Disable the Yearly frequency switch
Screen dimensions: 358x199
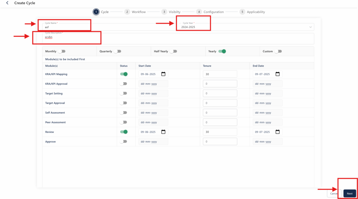coord(222,51)
